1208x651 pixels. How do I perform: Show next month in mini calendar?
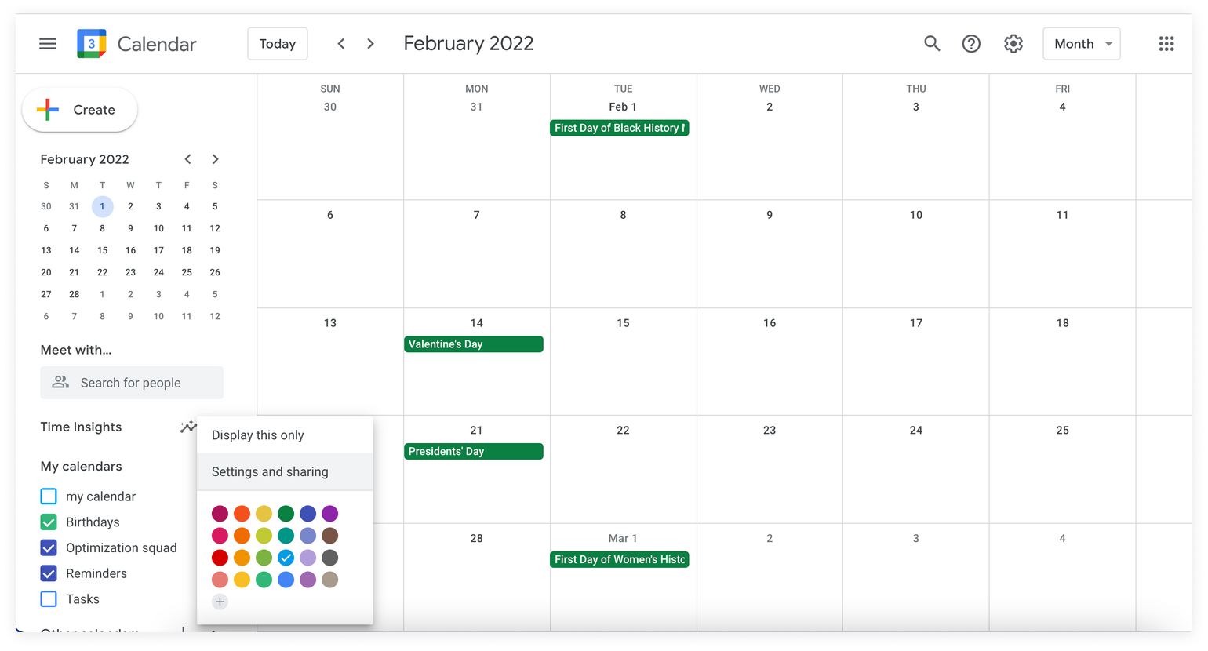click(215, 159)
